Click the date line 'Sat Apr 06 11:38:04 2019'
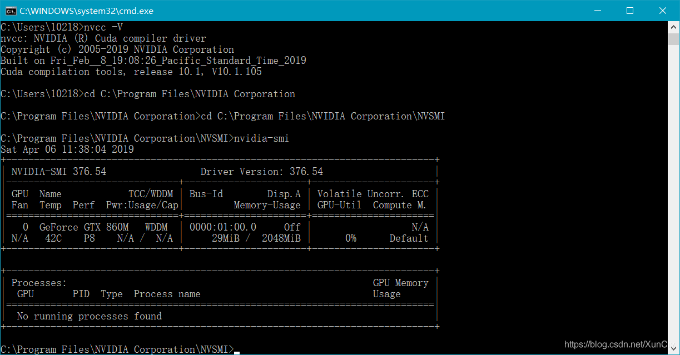The image size is (680, 355). click(x=67, y=149)
